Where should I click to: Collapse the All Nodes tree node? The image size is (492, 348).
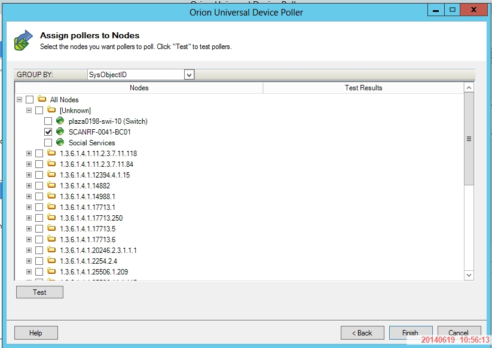click(20, 99)
